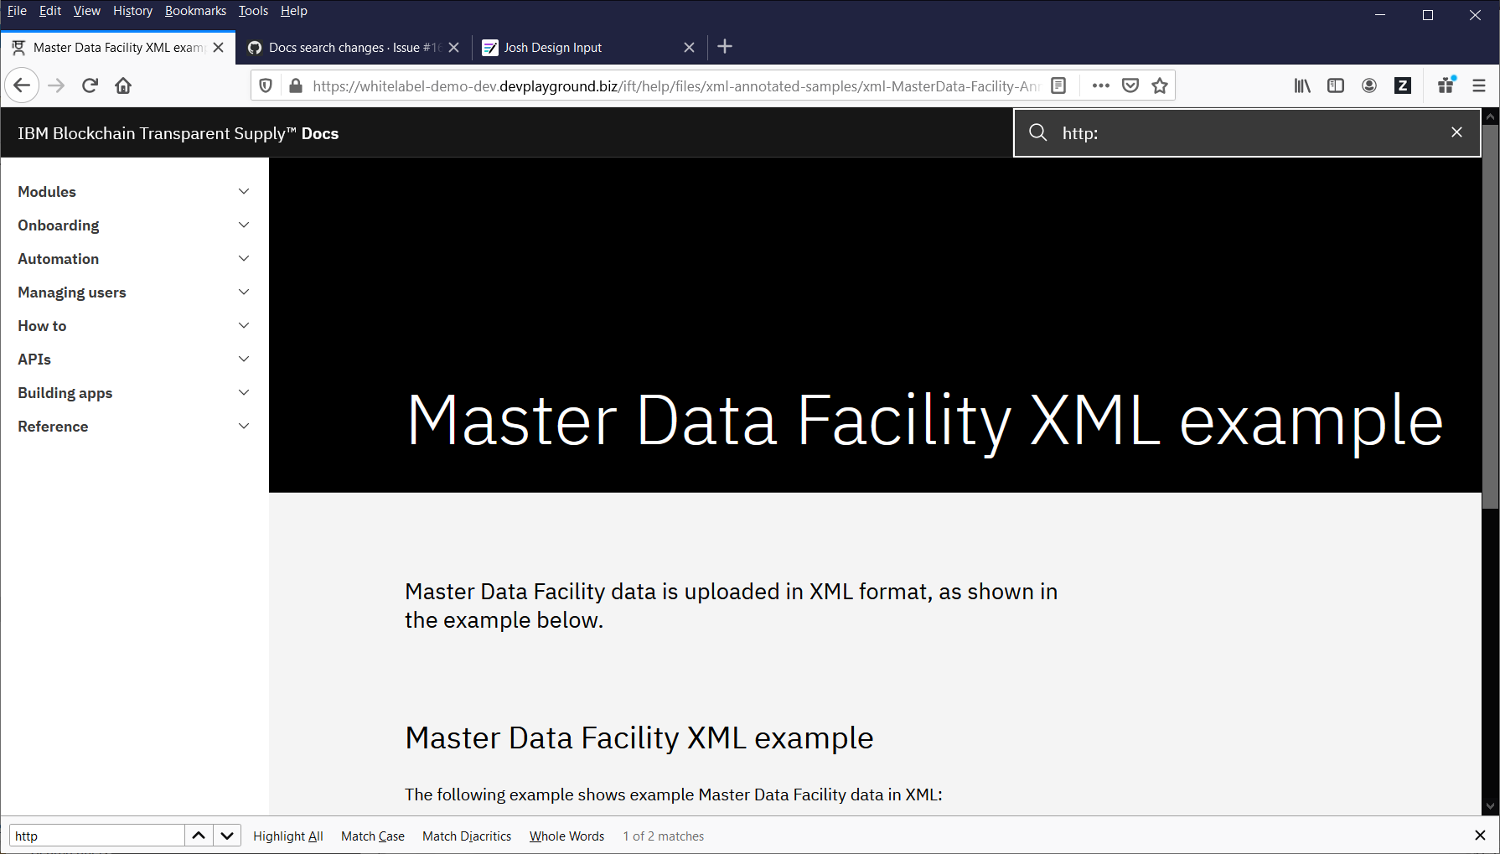Screen dimensions: 1500x854
Task: Close the Master Data Facility tab
Action: [x=219, y=48]
